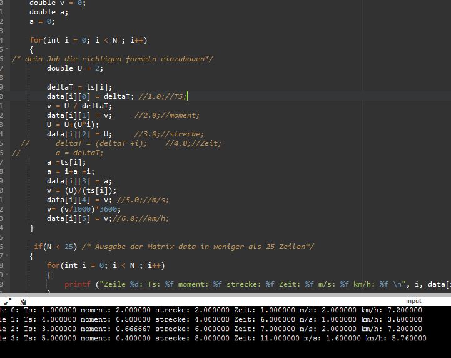Click the commented 'a = deltaT;' line
451x358 pixels.
tap(79, 153)
